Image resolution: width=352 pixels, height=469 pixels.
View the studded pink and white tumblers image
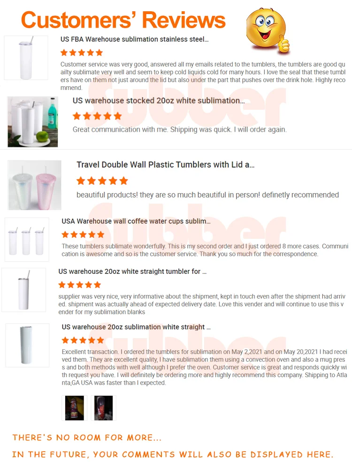(x=34, y=185)
